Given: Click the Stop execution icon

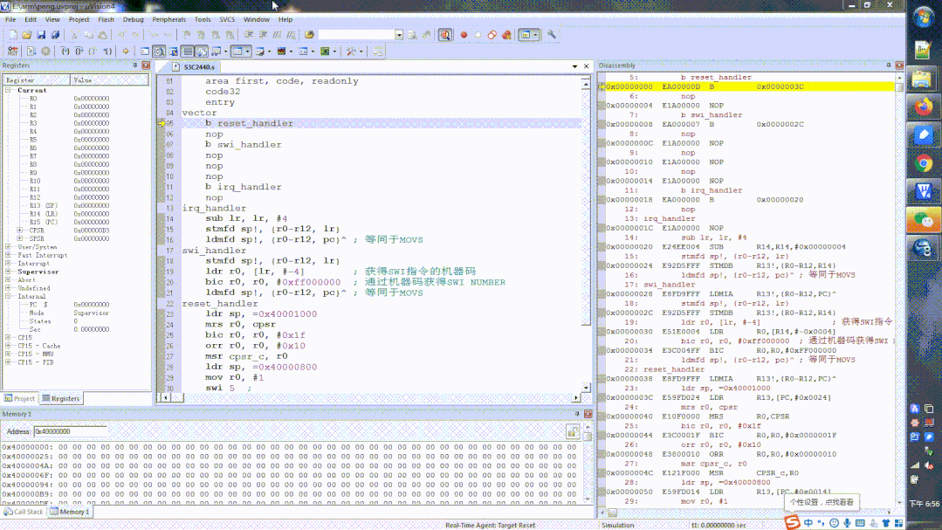Looking at the screenshot, I should [45, 52].
